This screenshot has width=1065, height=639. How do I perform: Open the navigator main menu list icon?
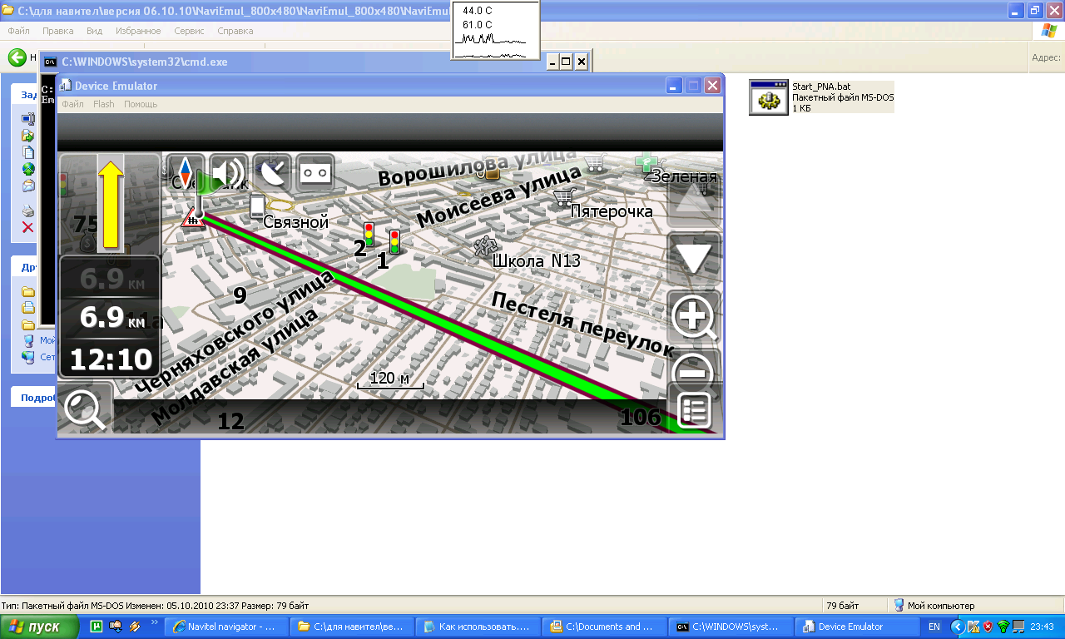[x=694, y=411]
